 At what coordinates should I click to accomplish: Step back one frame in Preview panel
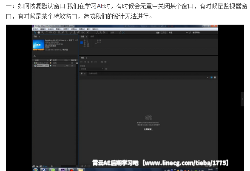point(85,62)
